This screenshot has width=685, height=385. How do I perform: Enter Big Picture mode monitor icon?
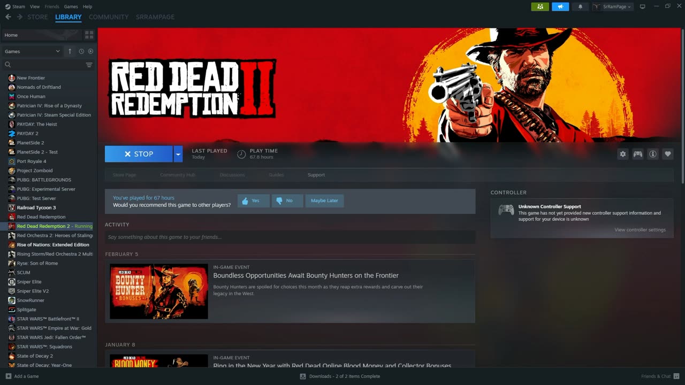[x=642, y=6]
